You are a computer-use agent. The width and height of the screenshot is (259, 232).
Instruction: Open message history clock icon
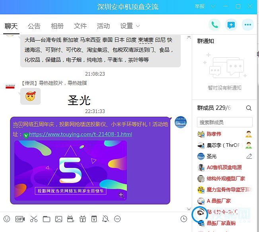(184, 219)
